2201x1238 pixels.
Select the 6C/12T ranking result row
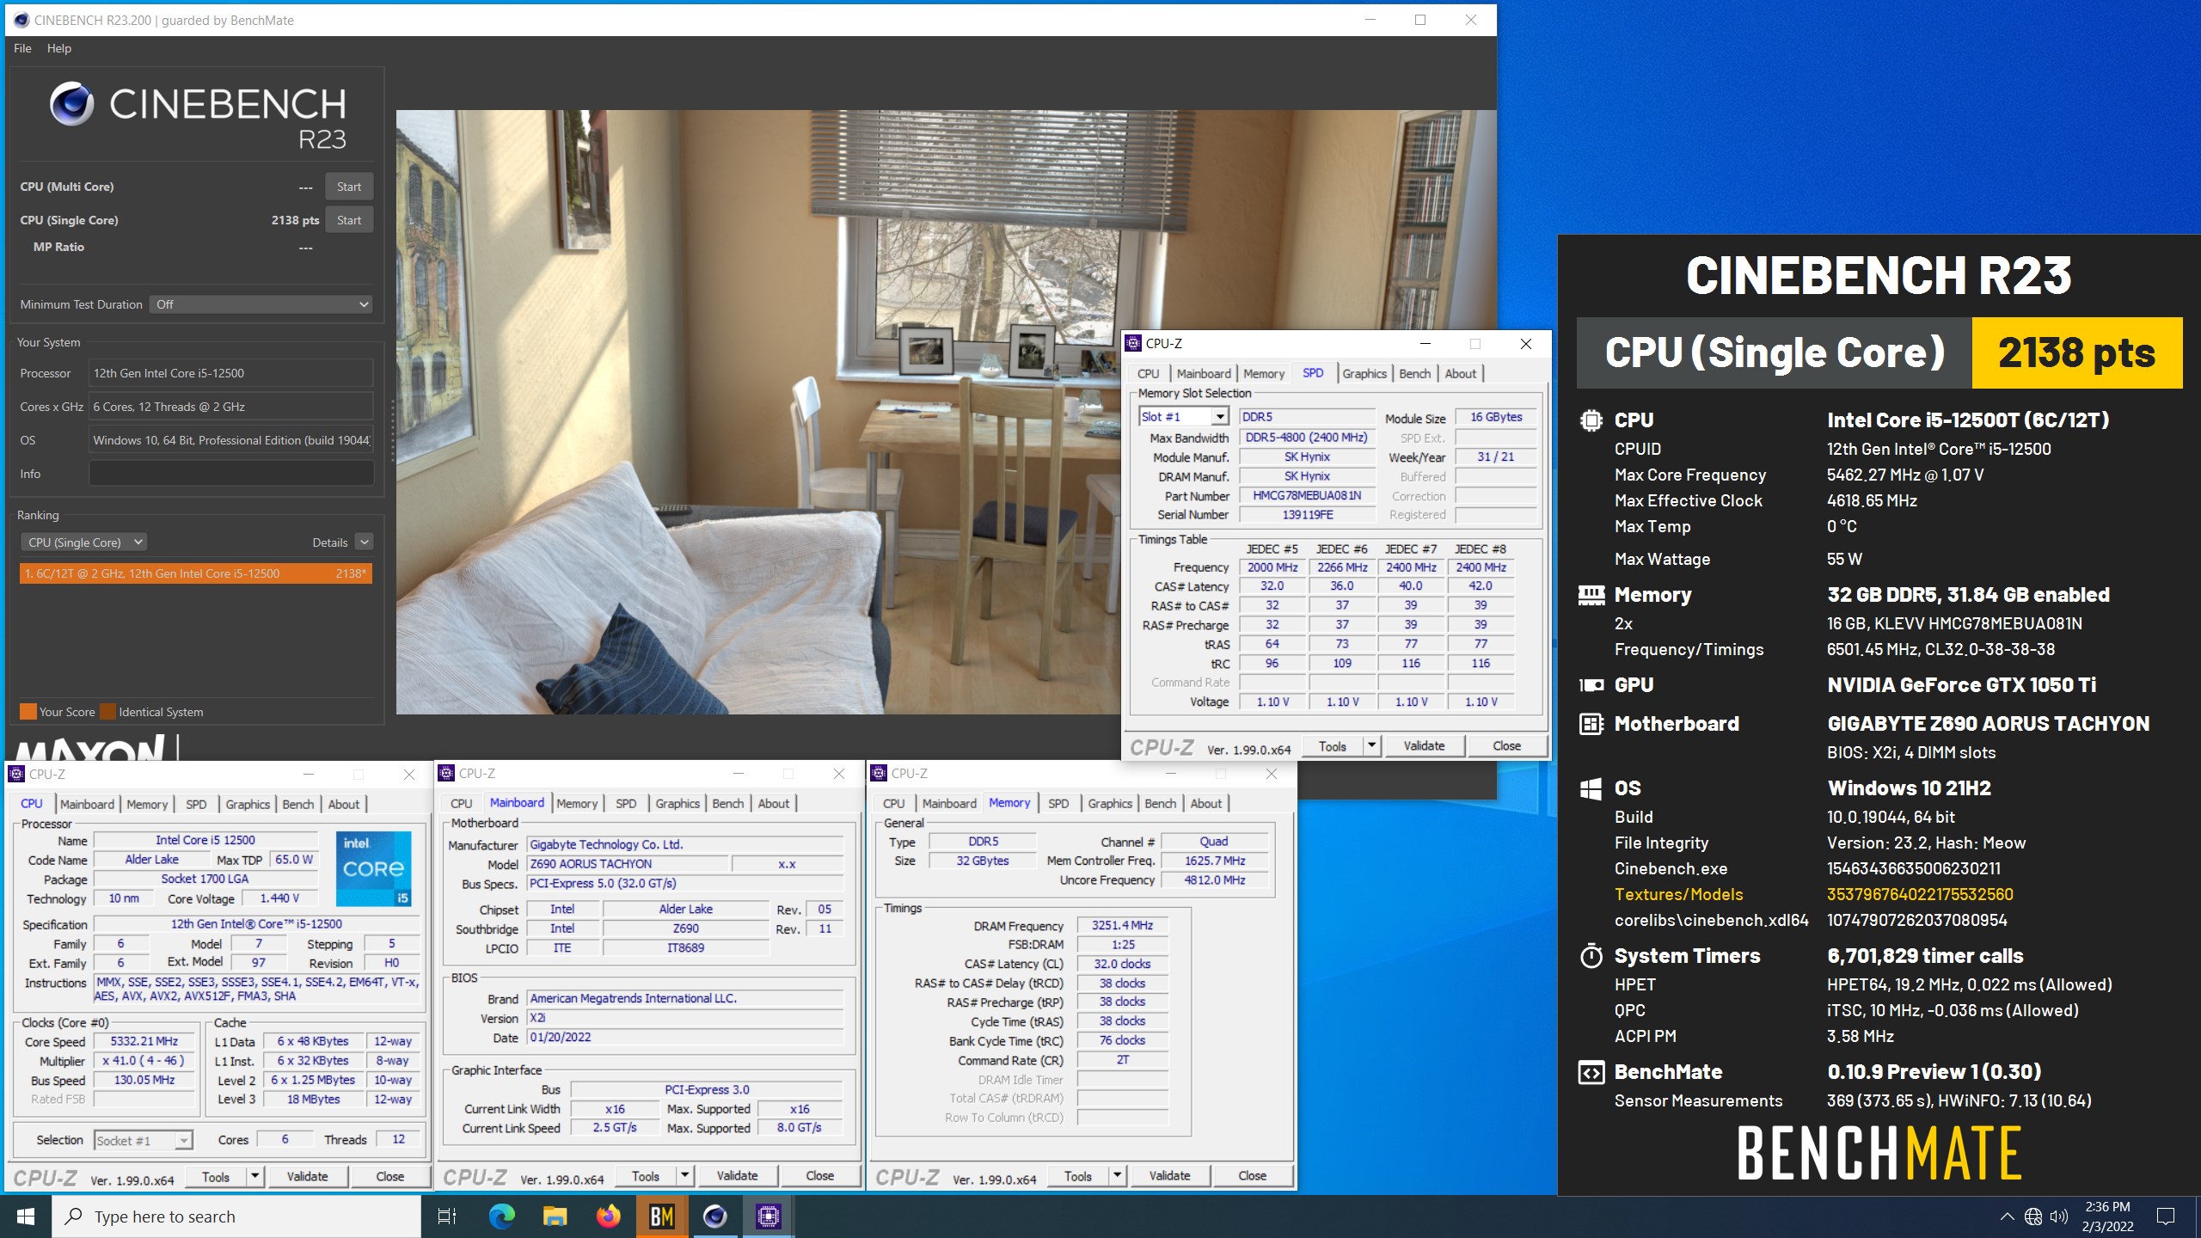click(x=196, y=573)
